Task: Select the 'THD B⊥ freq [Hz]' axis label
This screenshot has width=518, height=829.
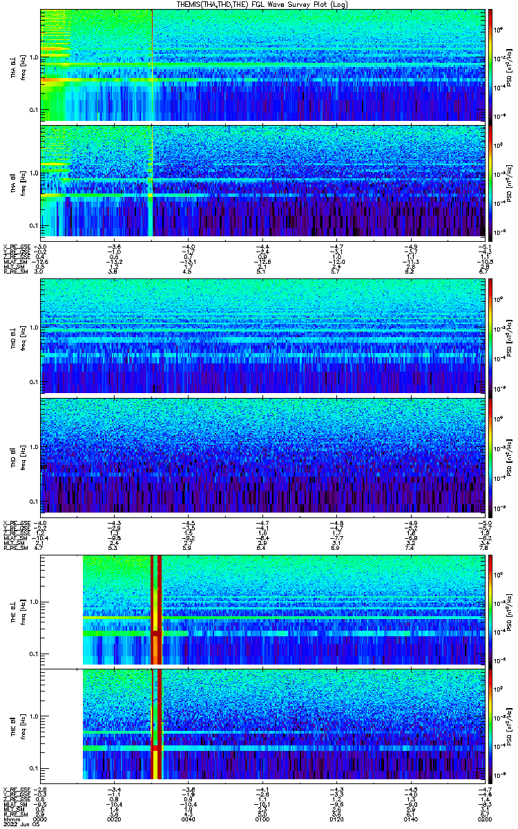Action: click(x=18, y=336)
